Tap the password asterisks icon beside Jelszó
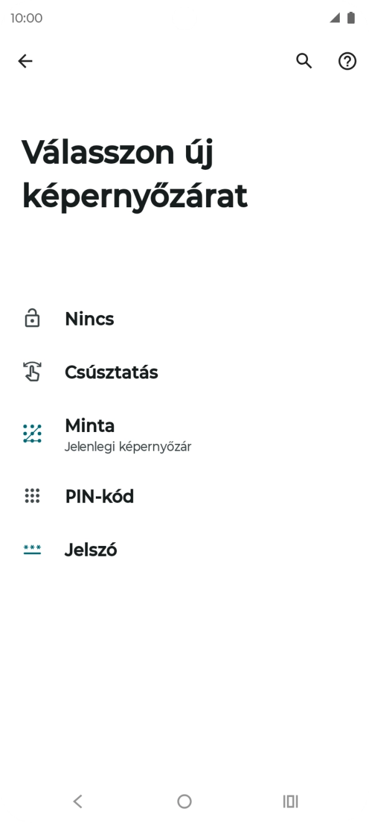 pos(33,549)
